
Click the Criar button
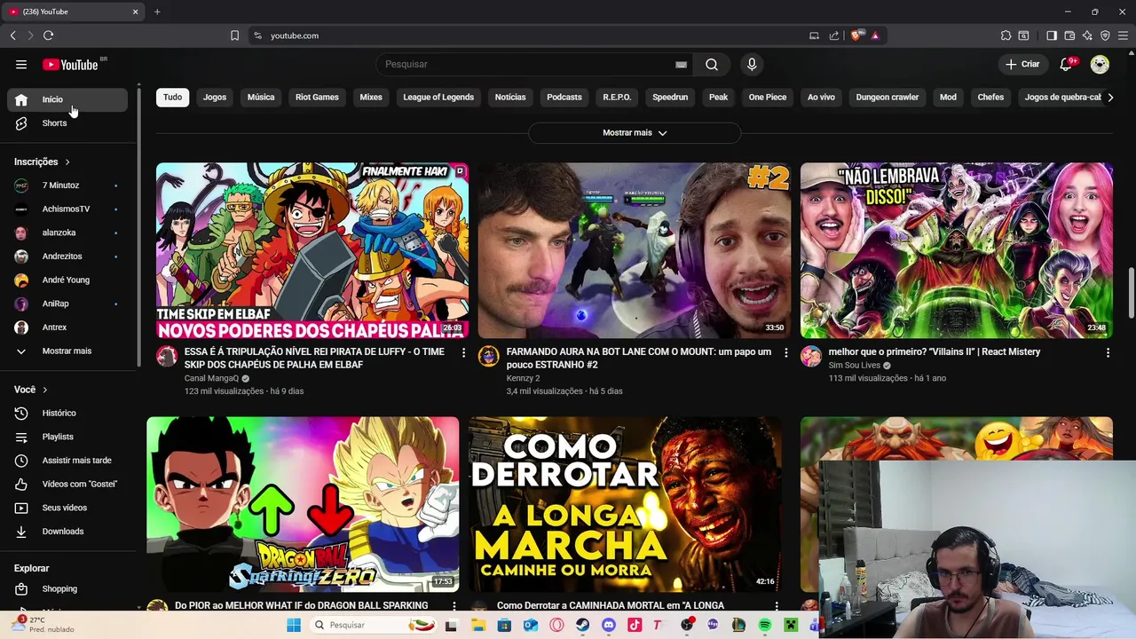pyautogui.click(x=1022, y=64)
